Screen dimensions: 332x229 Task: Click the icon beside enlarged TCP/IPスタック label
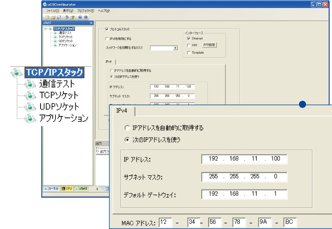(x=16, y=73)
